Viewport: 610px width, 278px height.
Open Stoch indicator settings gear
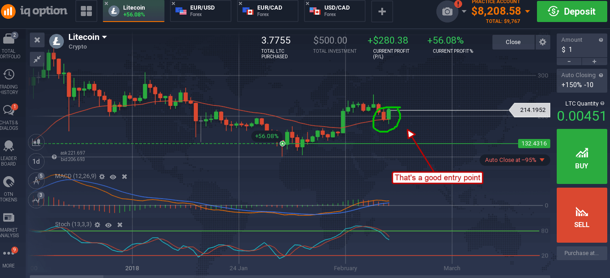[97, 225]
